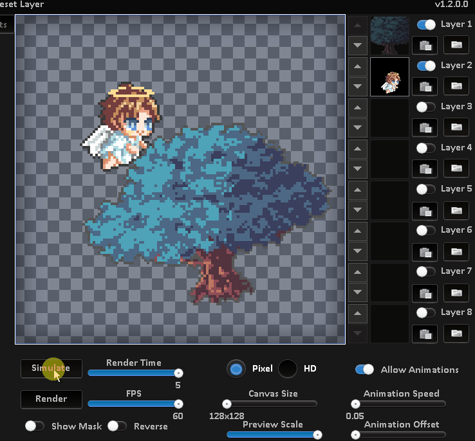Open file for Layer 1
The height and width of the screenshot is (441, 475).
(x=456, y=46)
